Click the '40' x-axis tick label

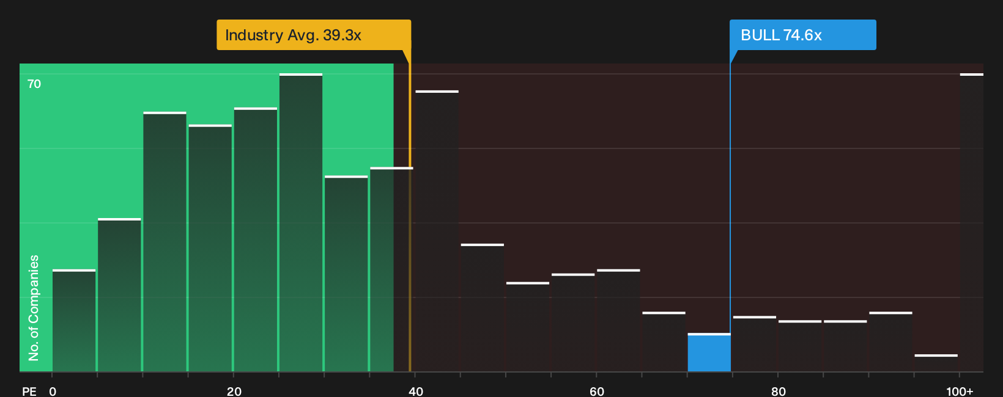point(416,392)
